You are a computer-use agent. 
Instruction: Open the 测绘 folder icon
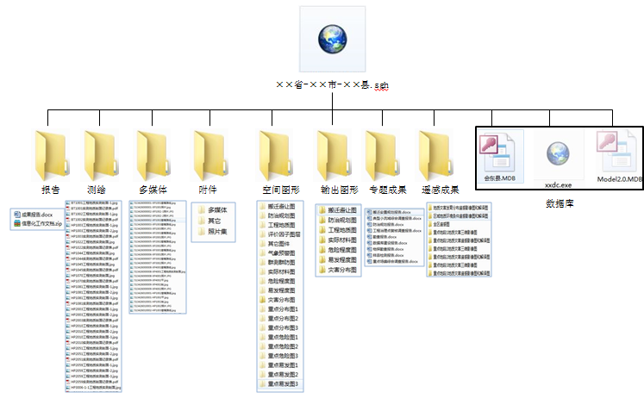tap(99, 154)
